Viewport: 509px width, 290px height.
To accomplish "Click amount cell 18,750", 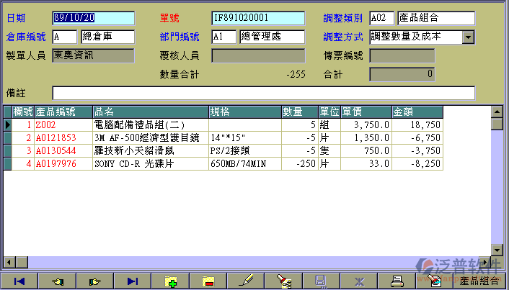I will pyautogui.click(x=417, y=124).
